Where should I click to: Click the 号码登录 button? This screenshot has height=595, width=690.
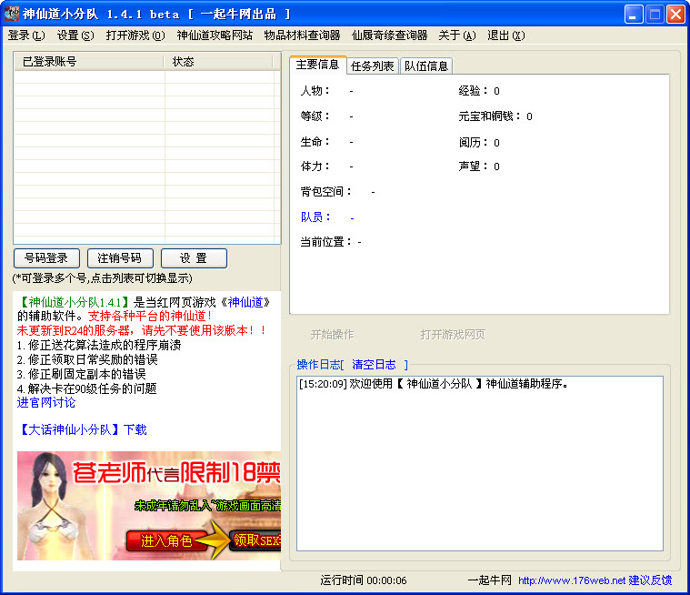click(x=46, y=258)
